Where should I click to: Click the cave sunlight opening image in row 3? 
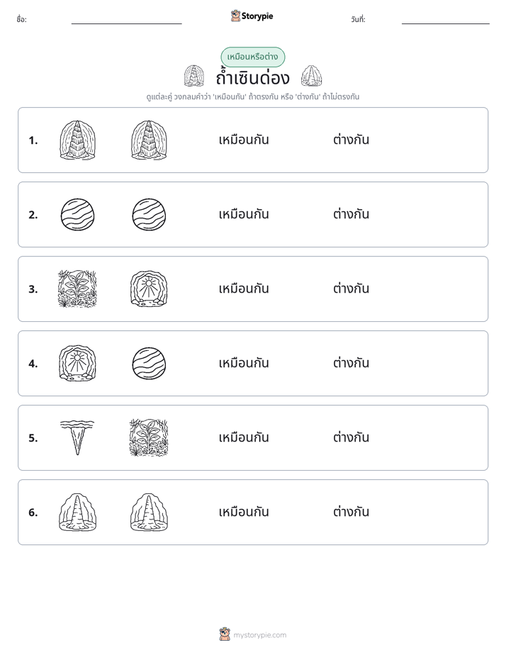(149, 289)
